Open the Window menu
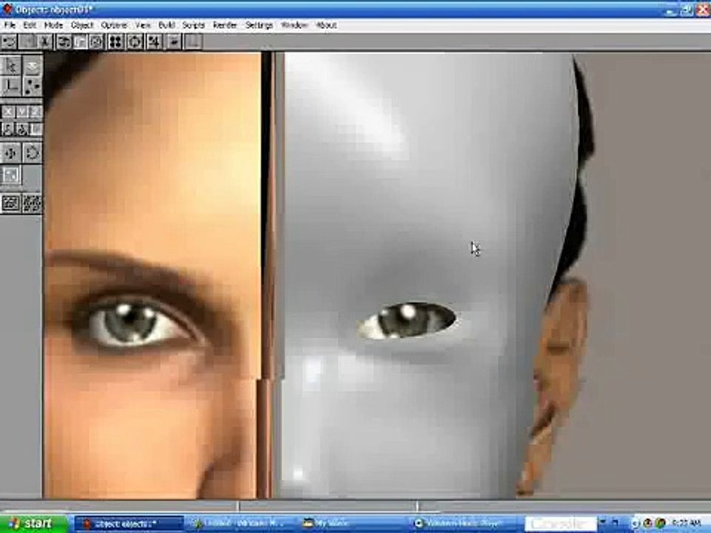Viewport: 711px width, 533px height. click(x=294, y=25)
